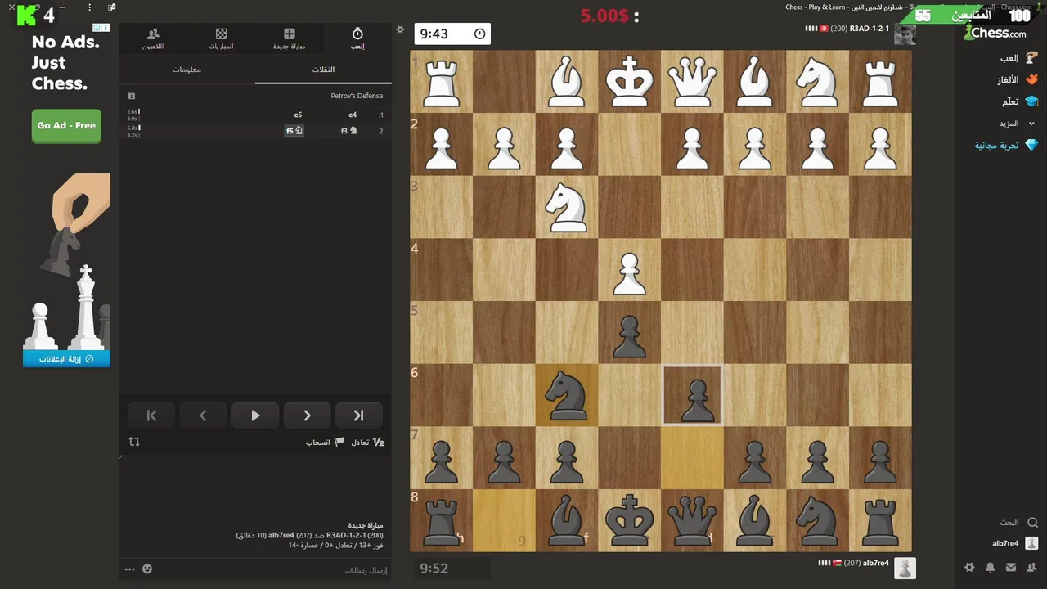
Task: Switch to the Moves (النقلات) tab
Action: [x=323, y=70]
